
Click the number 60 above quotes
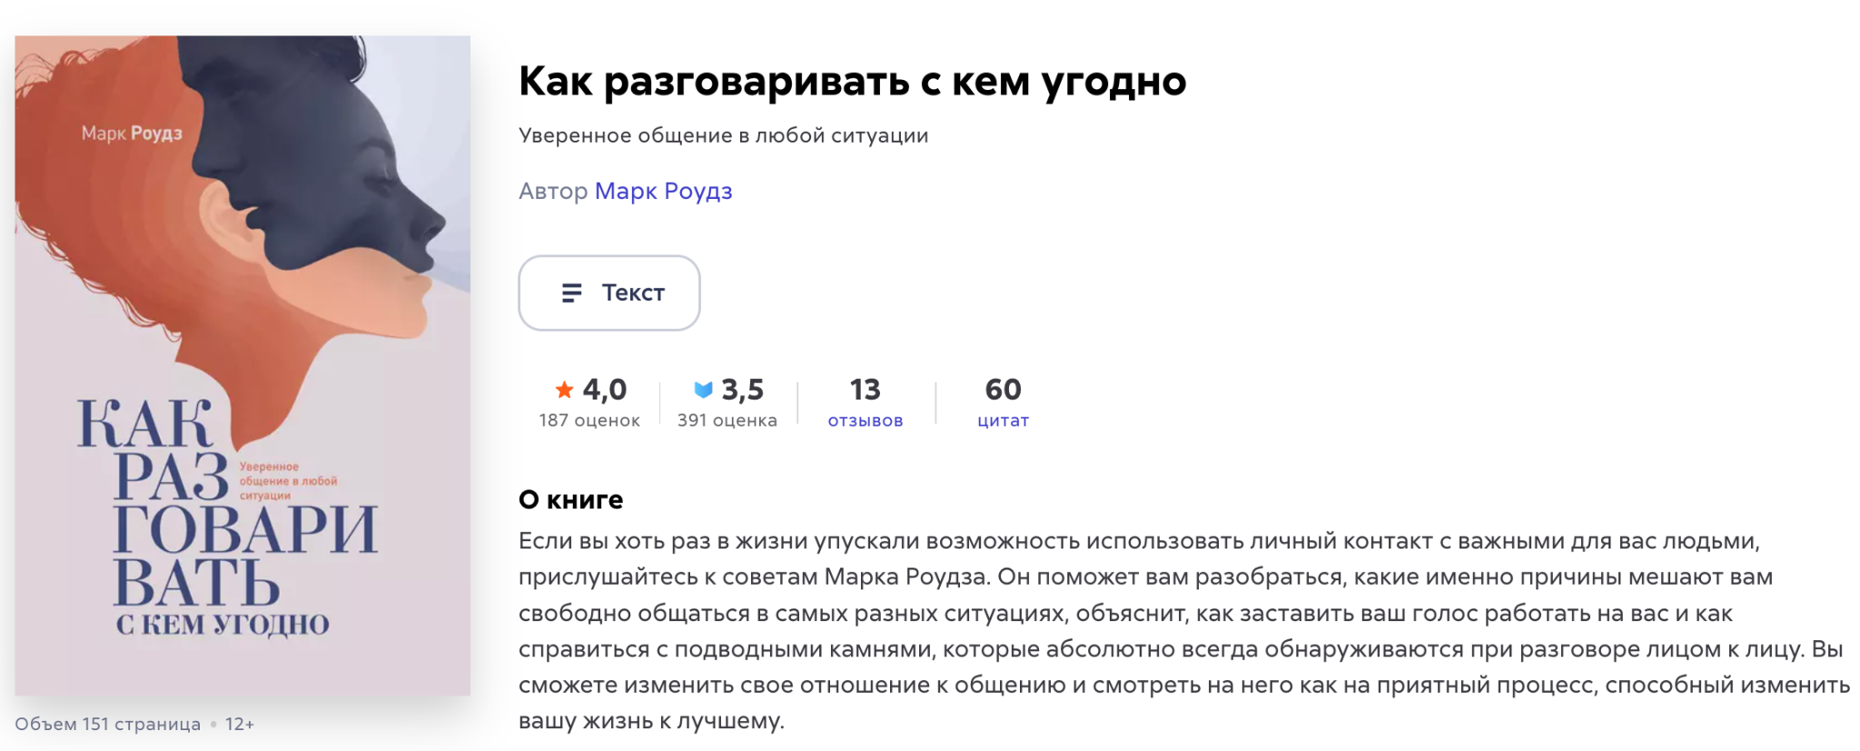1003,390
